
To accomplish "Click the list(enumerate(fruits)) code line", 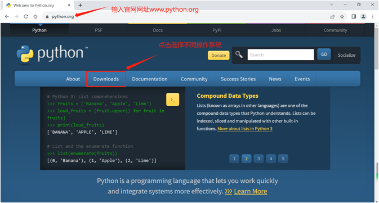I will (82, 154).
